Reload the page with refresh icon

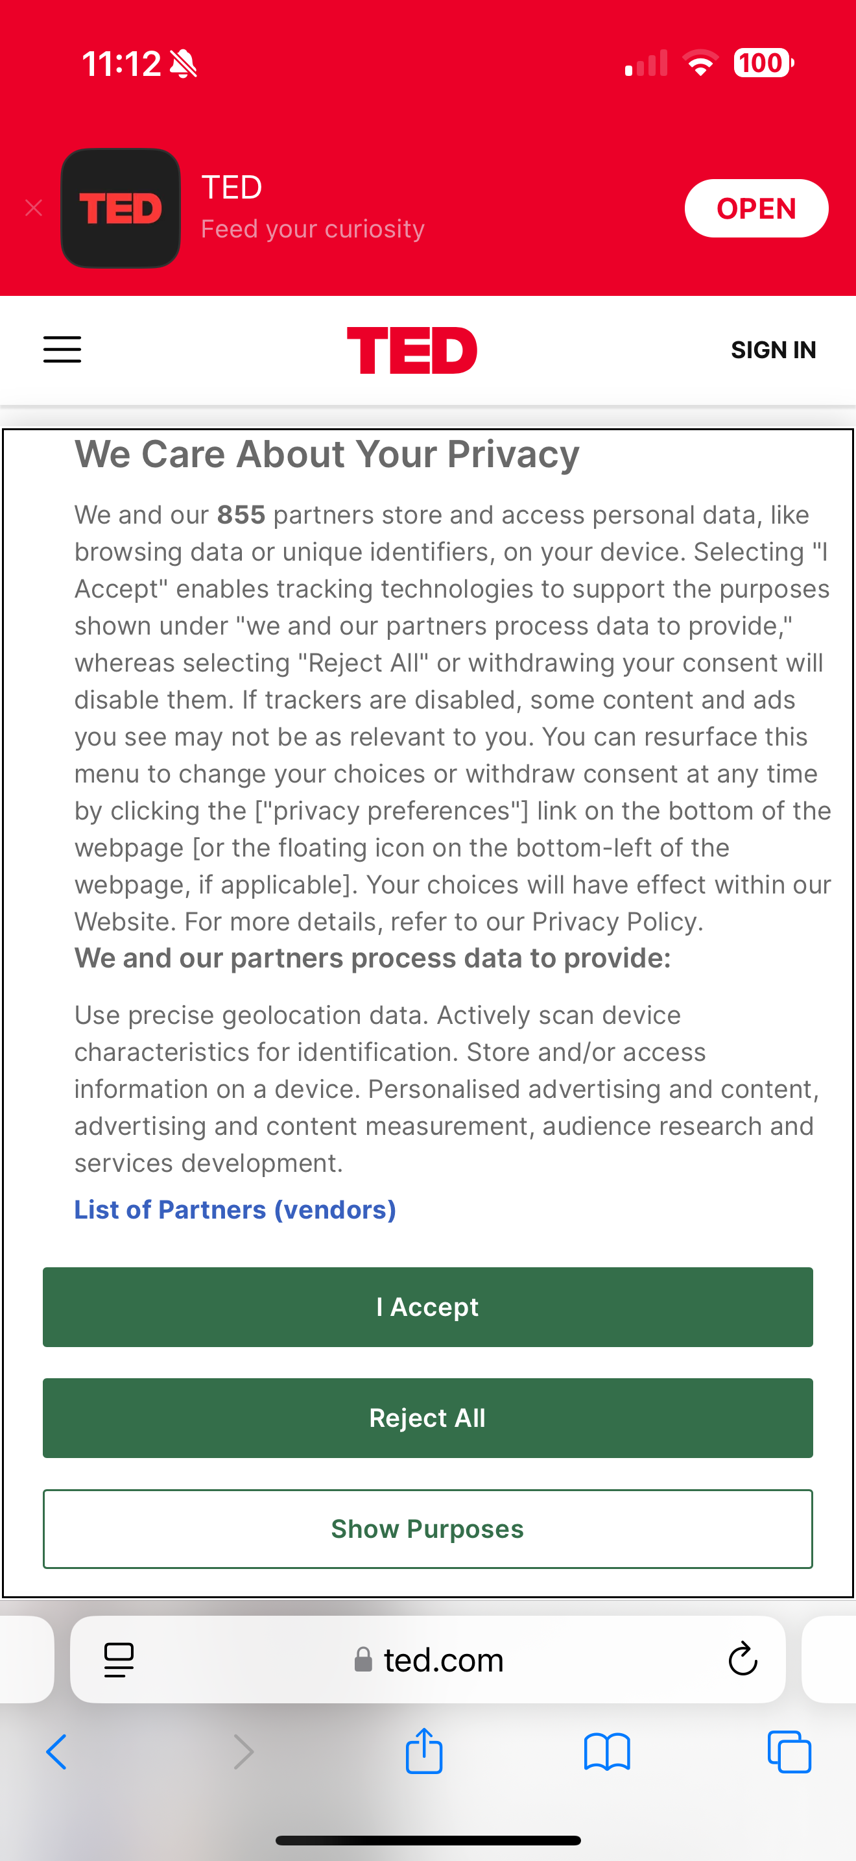pyautogui.click(x=742, y=1659)
